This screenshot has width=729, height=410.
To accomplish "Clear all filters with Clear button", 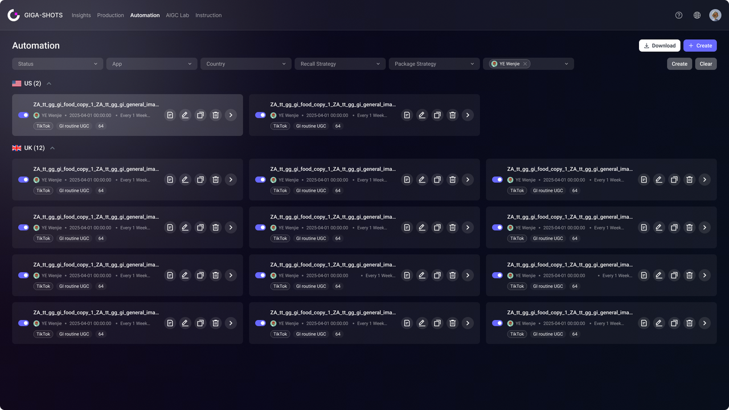I will [706, 64].
